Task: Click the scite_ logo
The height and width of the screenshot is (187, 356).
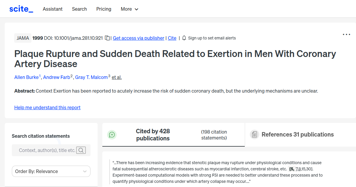Action: [x=21, y=9]
